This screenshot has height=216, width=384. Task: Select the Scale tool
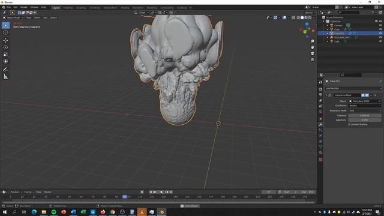coord(5,55)
